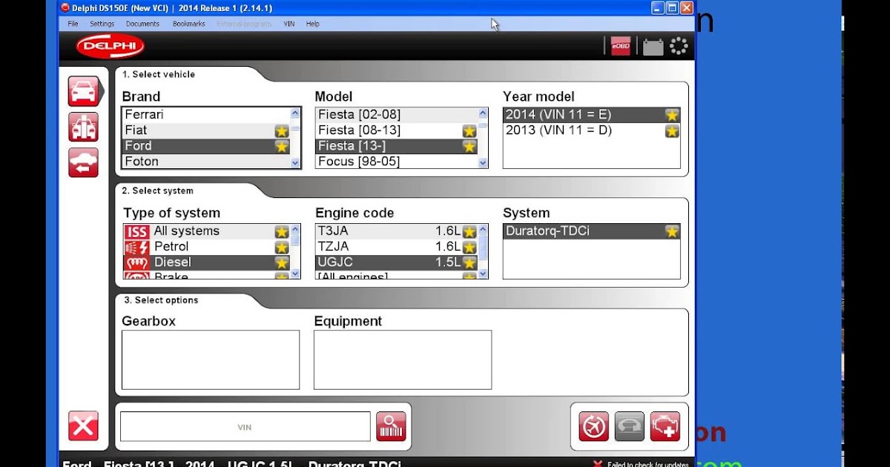Toggle favorite star for Ford
Image resolution: width=890 pixels, height=467 pixels.
282,146
